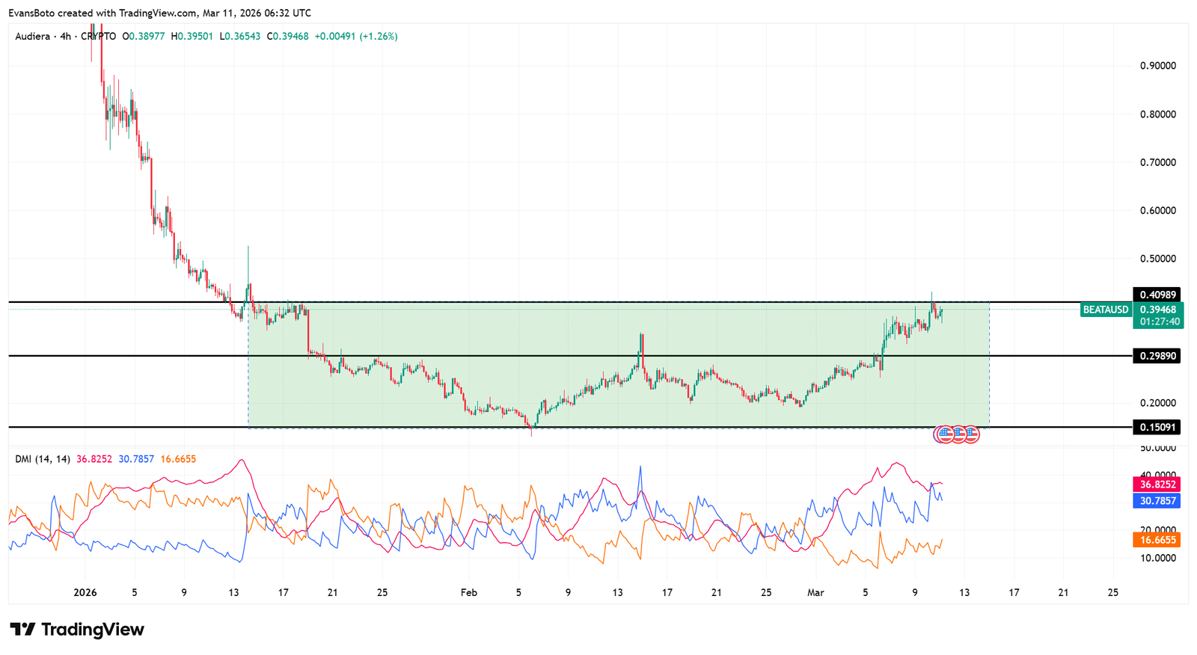Click the Audiera symbol title in legend
The image size is (1197, 655).
click(33, 36)
